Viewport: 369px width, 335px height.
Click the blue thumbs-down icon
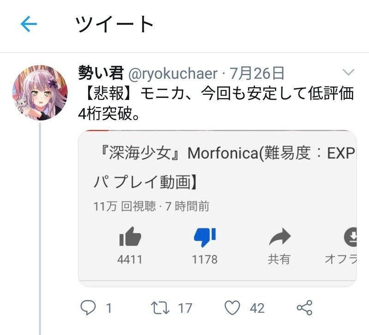tap(205, 237)
